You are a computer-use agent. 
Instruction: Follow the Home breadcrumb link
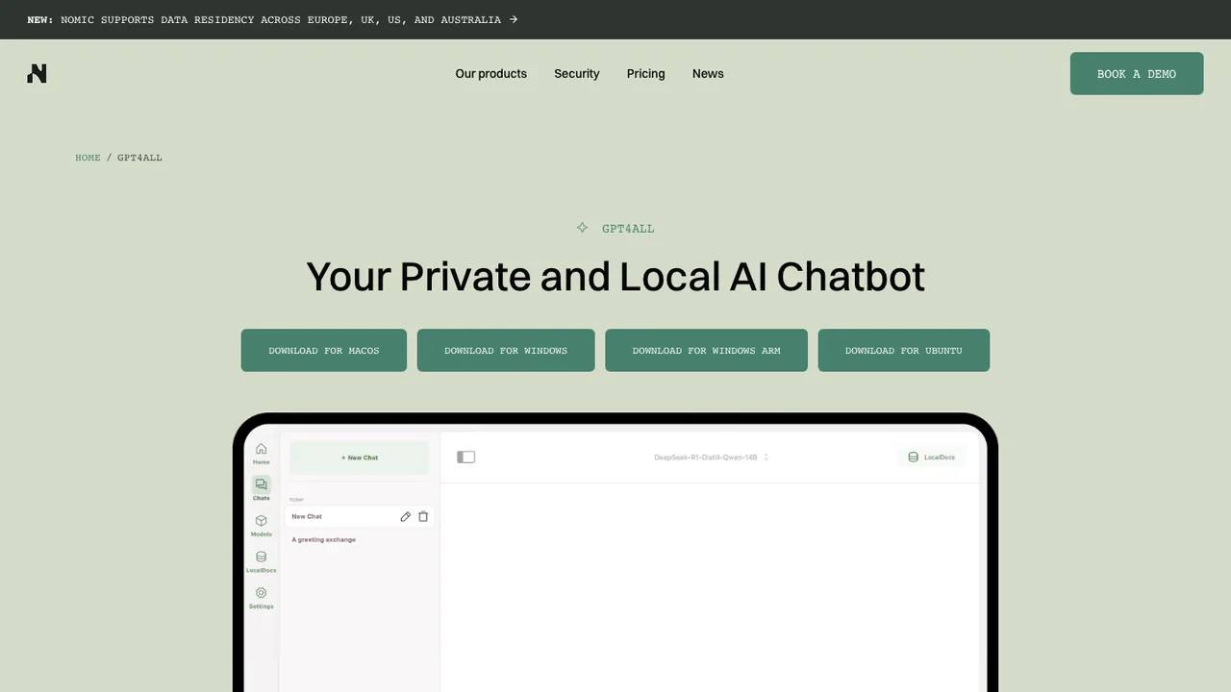[88, 158]
